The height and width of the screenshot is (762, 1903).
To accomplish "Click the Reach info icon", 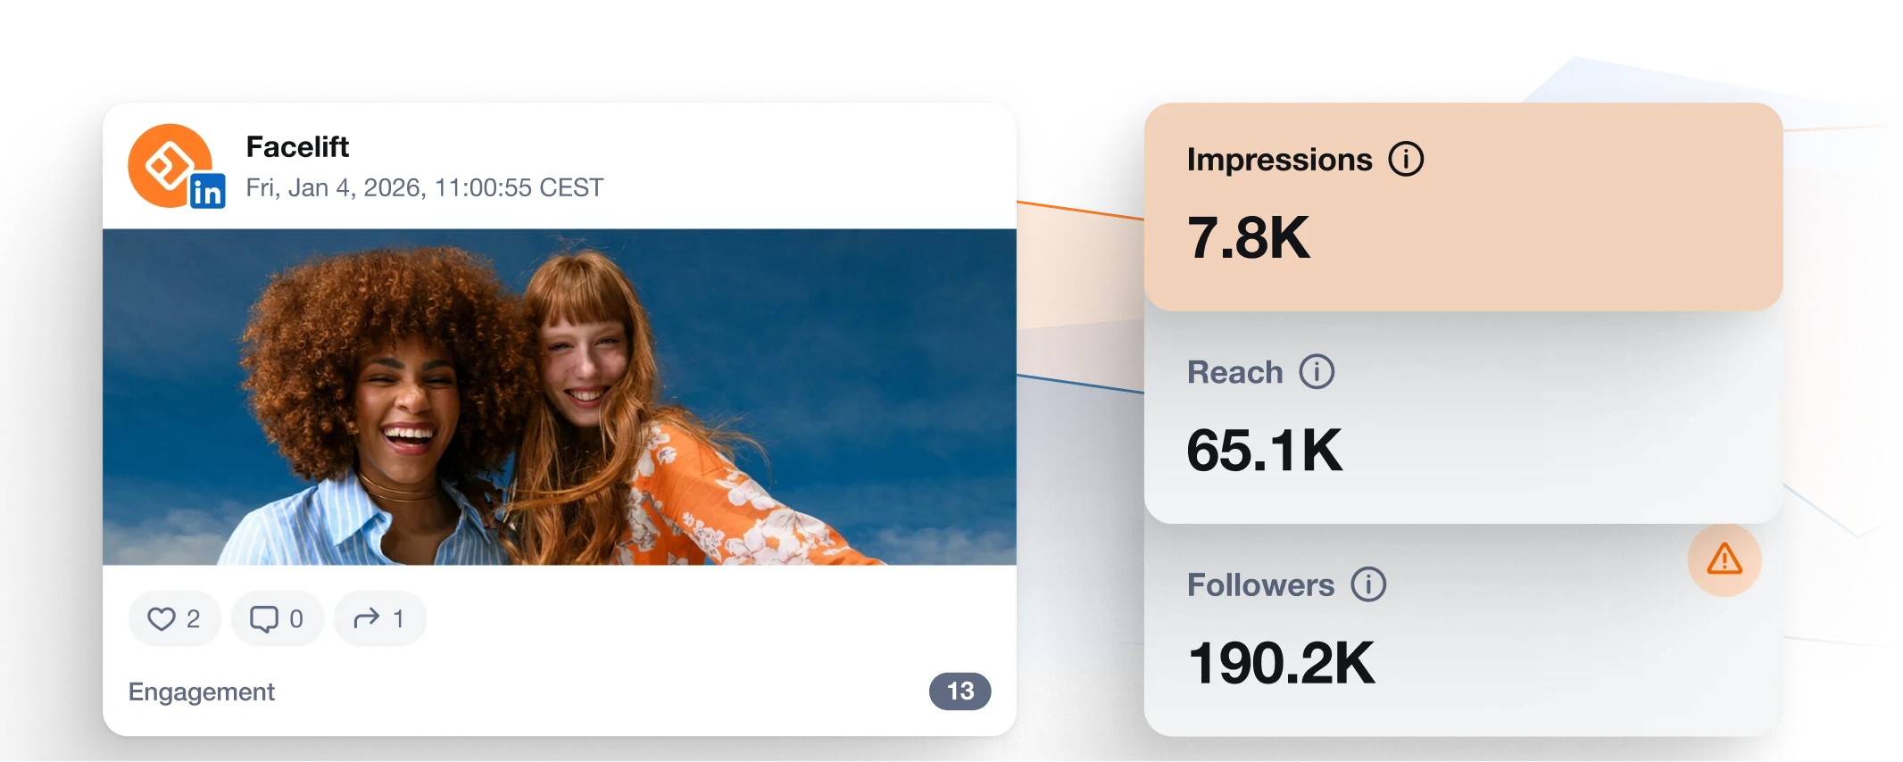I will click(x=1317, y=372).
